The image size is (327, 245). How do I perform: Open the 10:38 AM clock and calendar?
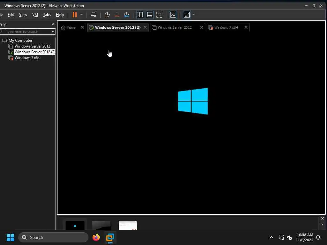coord(305,237)
